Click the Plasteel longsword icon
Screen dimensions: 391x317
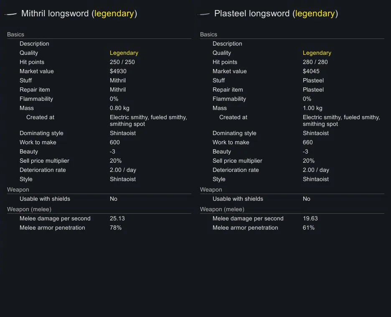coord(204,14)
